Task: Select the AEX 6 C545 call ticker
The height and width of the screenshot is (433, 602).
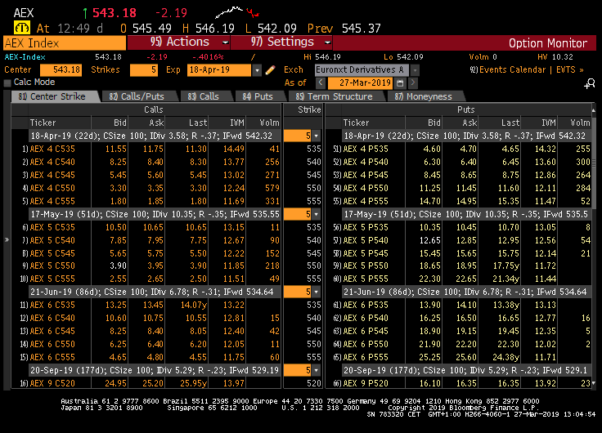Action: coord(52,331)
